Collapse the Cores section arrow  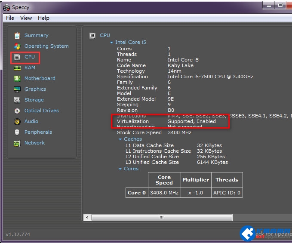pos(120,169)
